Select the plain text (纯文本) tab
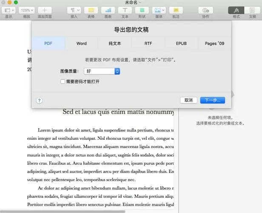 click(x=115, y=43)
